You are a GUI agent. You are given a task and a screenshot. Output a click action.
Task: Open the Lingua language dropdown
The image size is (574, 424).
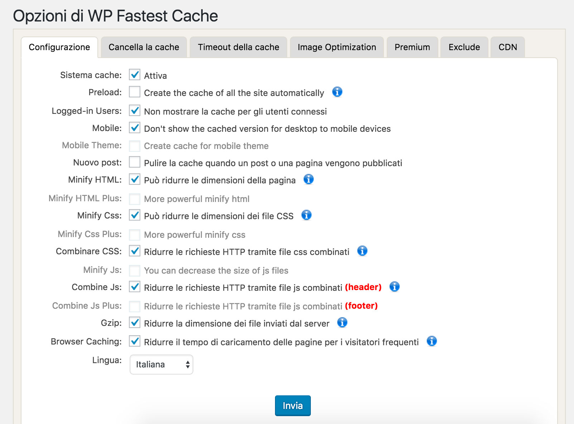coord(161,365)
